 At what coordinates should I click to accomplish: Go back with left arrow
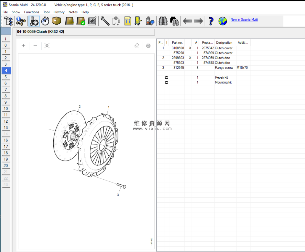coord(187,21)
